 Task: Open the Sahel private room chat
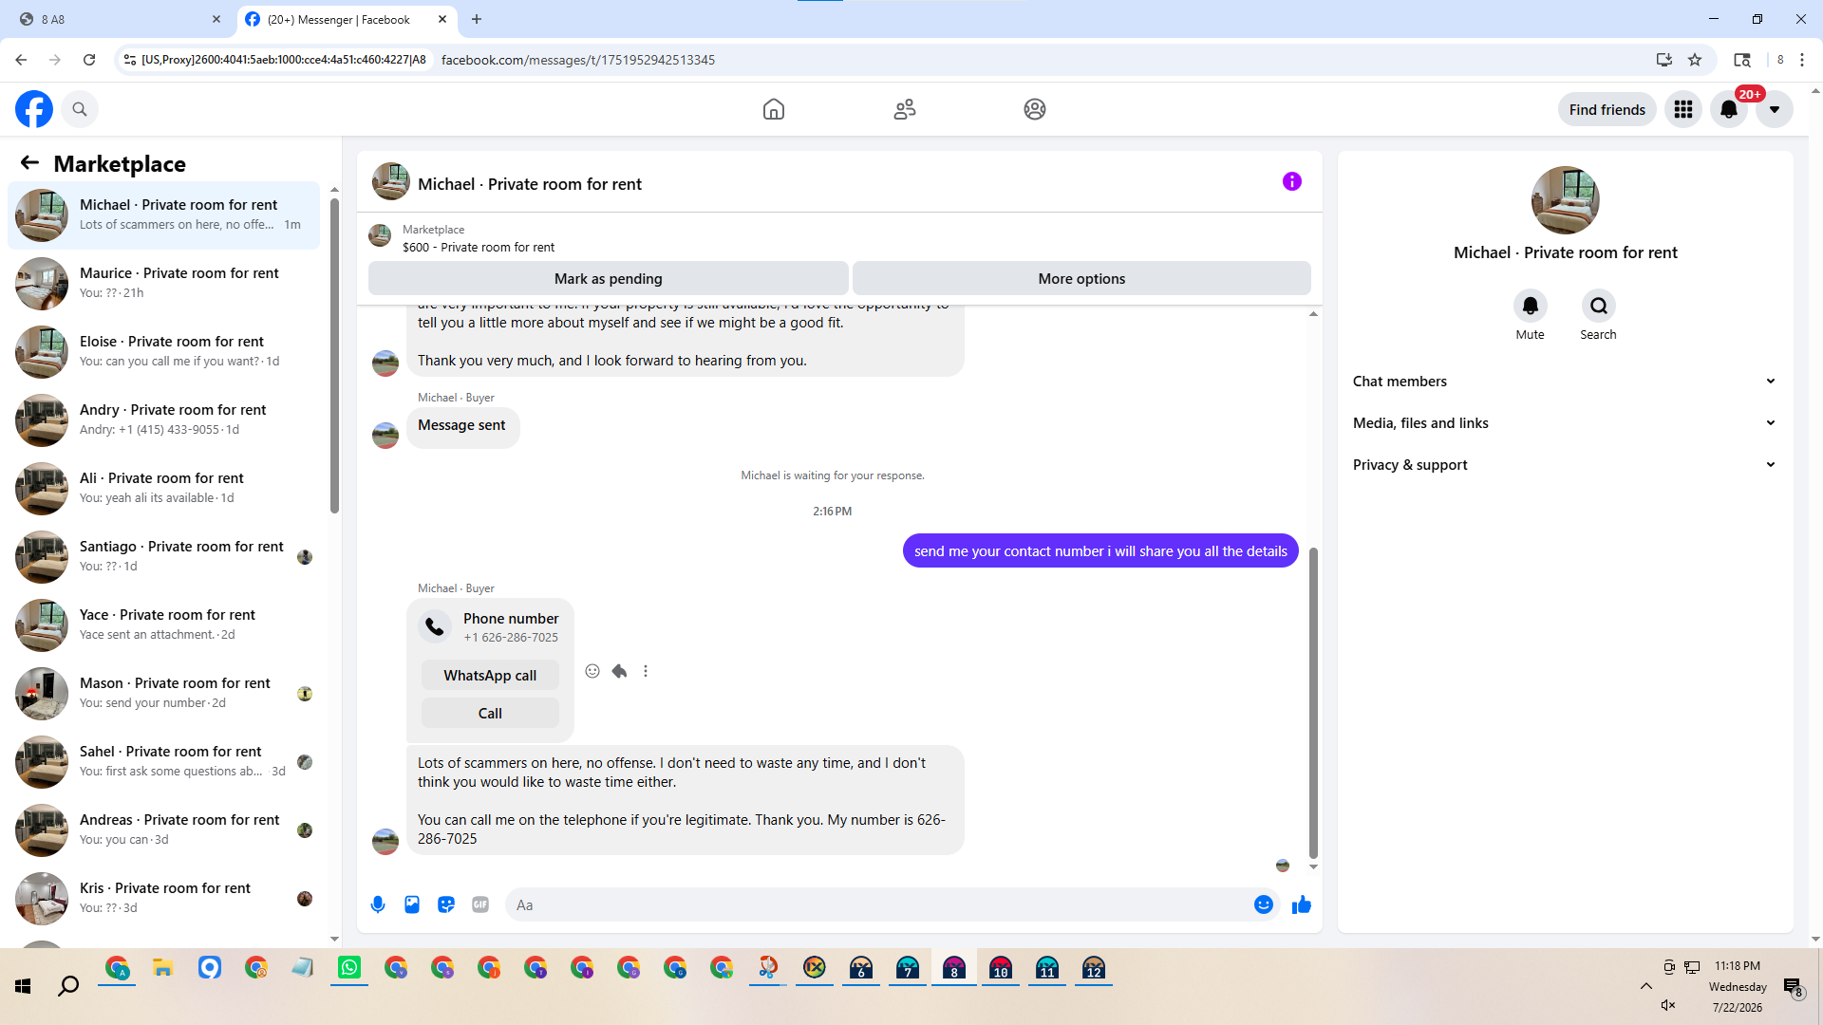click(163, 761)
